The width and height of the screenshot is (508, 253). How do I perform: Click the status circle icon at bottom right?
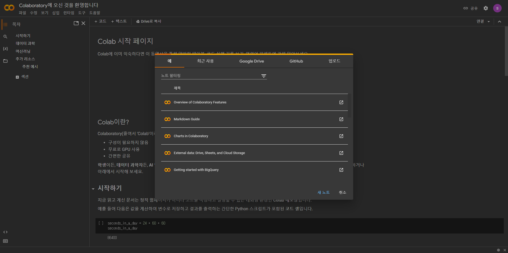[x=498, y=250]
